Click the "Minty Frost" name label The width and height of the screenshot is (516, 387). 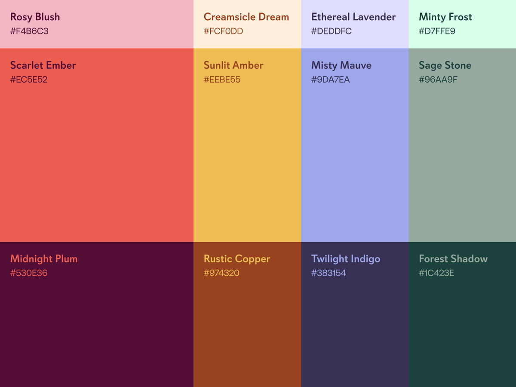(445, 17)
